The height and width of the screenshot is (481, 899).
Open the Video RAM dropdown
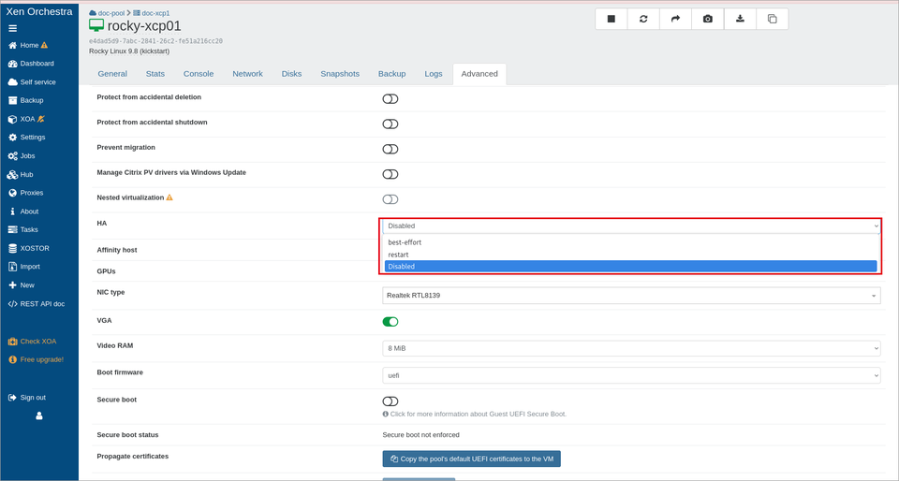(x=631, y=348)
